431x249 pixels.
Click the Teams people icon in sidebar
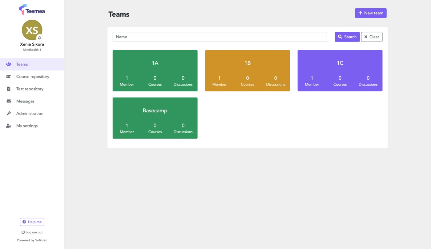tap(9, 64)
